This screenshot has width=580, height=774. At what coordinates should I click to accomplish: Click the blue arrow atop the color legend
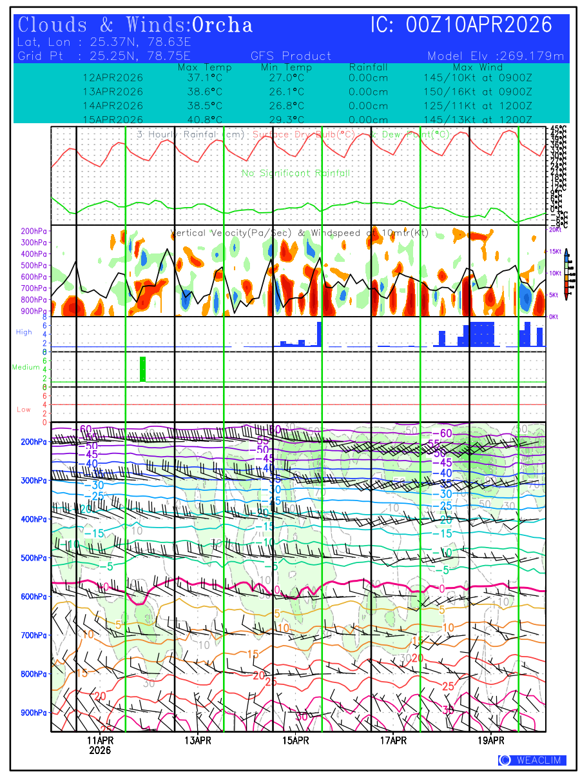(x=566, y=252)
